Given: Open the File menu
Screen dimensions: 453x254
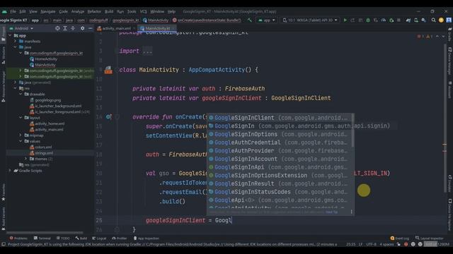Looking at the screenshot, I should click(13, 11).
